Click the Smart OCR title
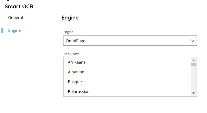The height and width of the screenshot is (113, 207). pyautogui.click(x=19, y=6)
